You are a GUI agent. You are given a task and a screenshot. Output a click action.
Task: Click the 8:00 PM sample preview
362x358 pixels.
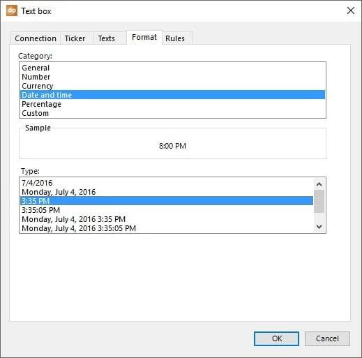tap(172, 146)
